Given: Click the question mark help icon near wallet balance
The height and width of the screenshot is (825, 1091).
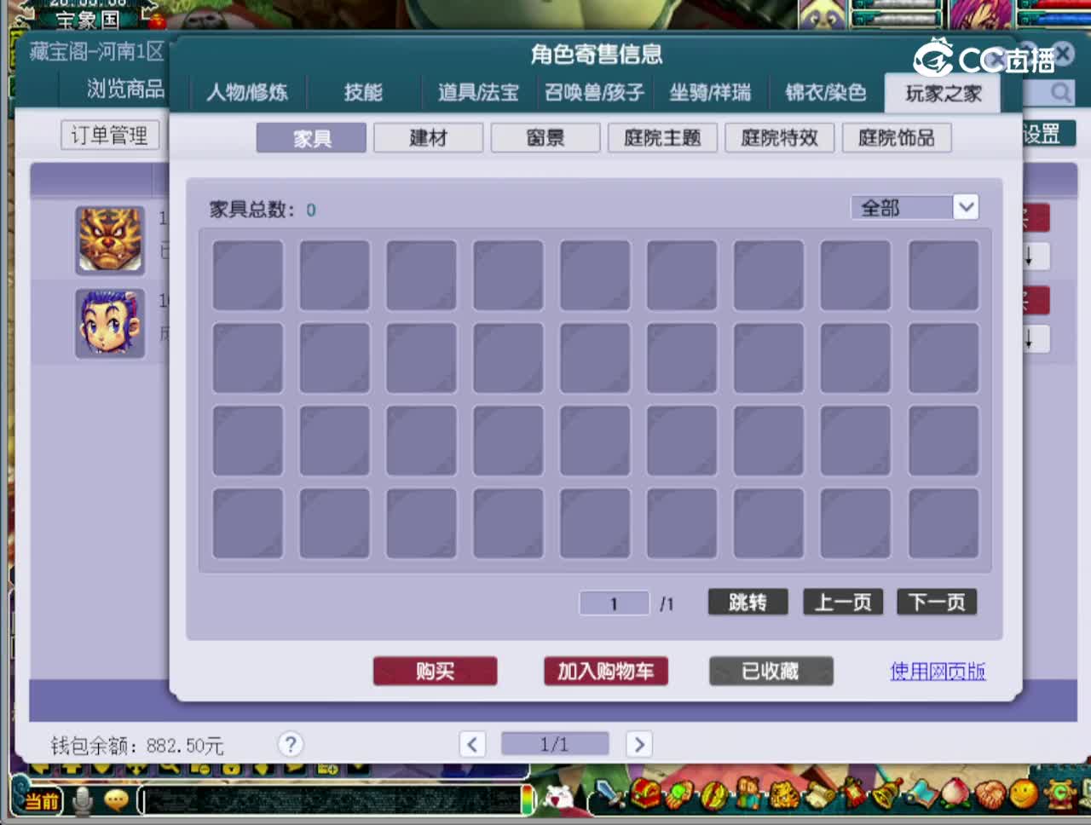Looking at the screenshot, I should tap(290, 744).
